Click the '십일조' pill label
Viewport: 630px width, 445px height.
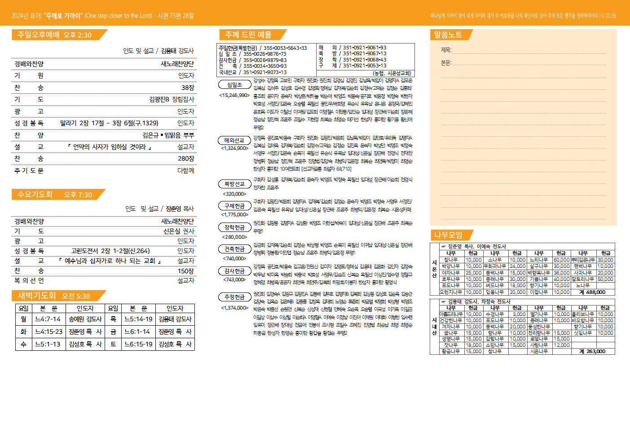[234, 84]
